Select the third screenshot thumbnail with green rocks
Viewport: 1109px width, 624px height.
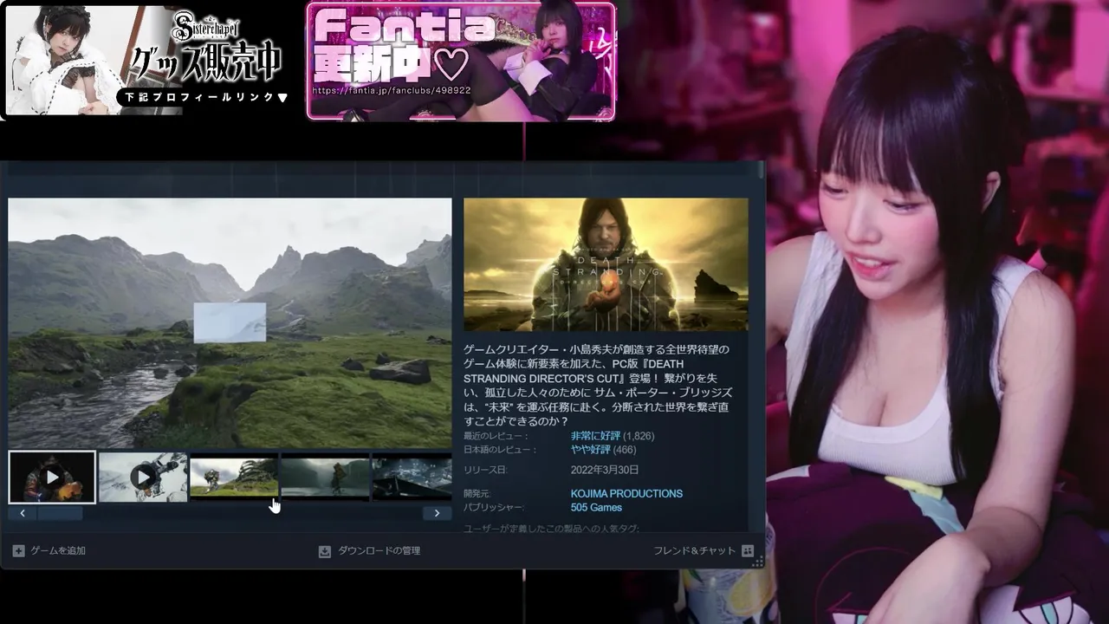coord(234,477)
